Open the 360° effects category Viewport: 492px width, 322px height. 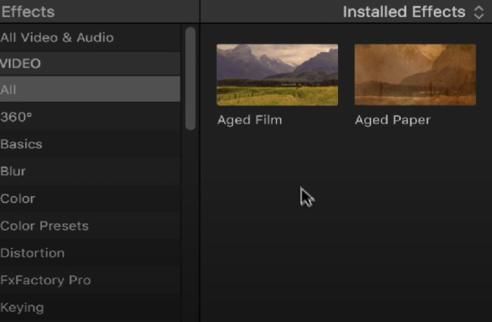(90, 117)
